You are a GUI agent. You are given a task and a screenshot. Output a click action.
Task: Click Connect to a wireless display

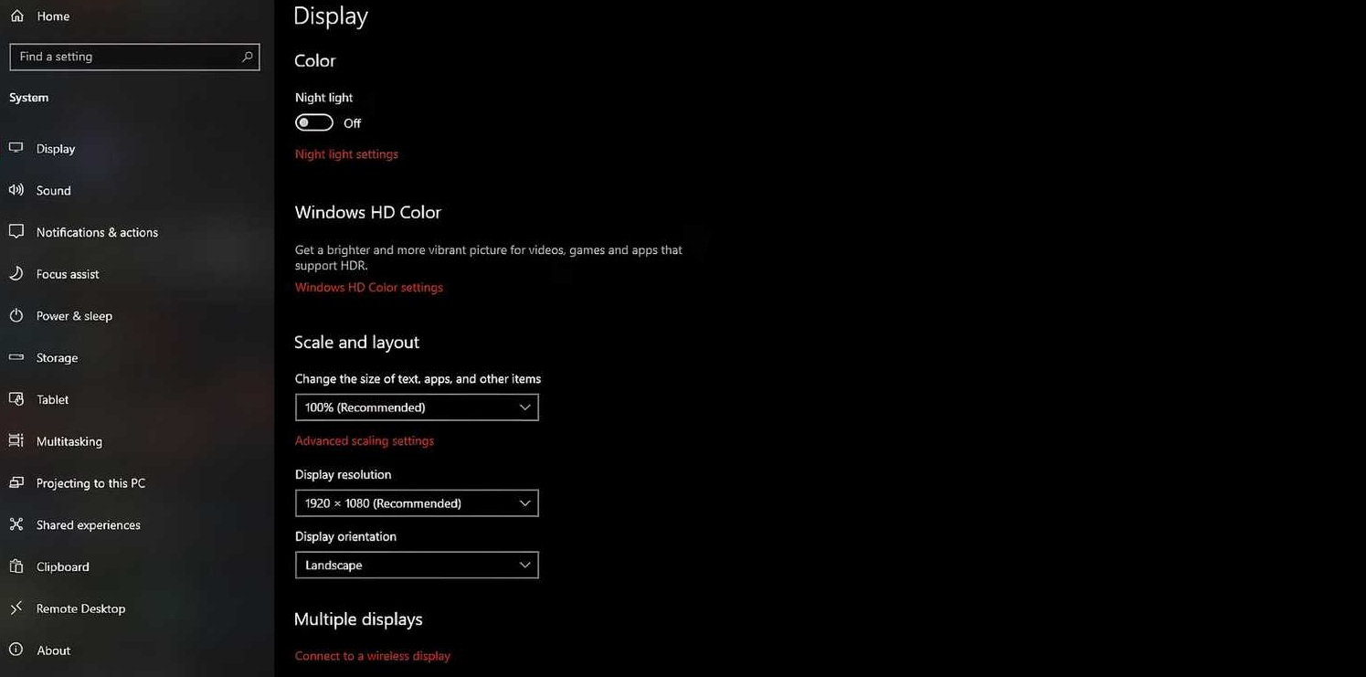pos(373,656)
